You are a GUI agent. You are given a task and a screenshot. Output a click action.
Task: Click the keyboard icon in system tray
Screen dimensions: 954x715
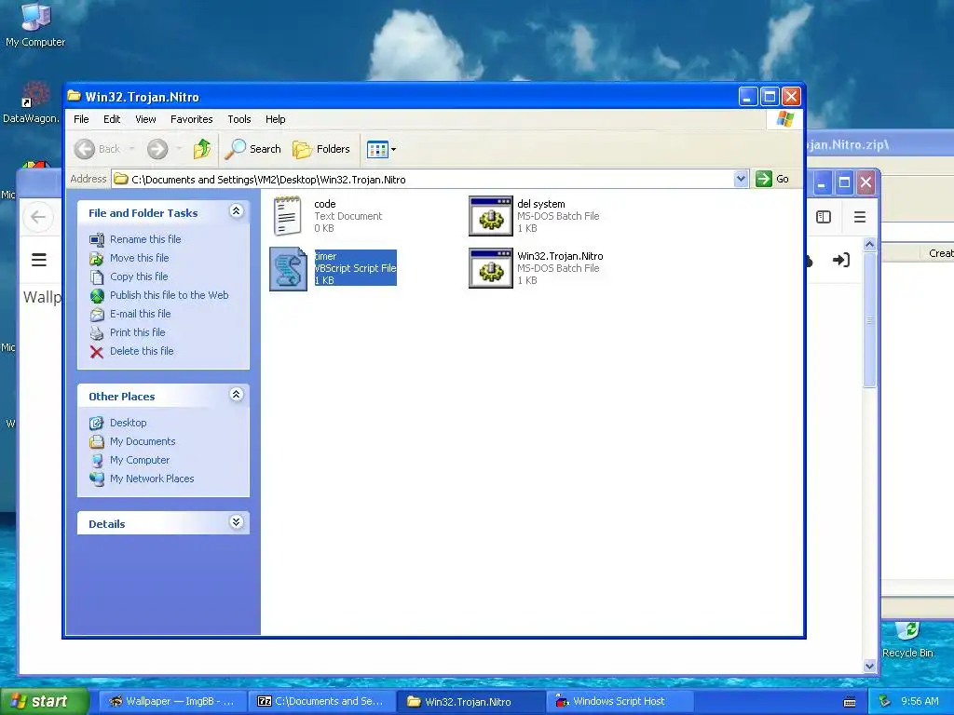850,702
